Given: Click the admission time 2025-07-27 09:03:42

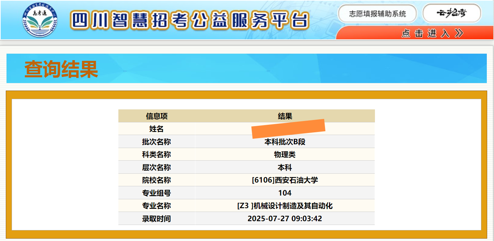Looking at the screenshot, I should pos(285,219).
